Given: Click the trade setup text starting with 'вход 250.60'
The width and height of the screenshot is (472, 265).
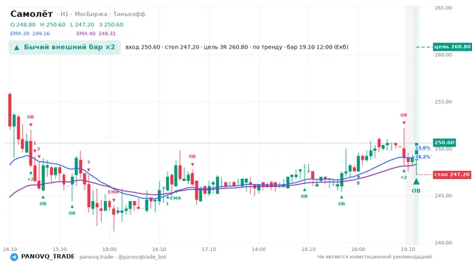Looking at the screenshot, I should [237, 47].
